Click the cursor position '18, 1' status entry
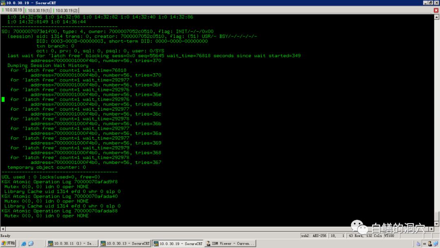This screenshot has height=248, width=440. click(338, 236)
